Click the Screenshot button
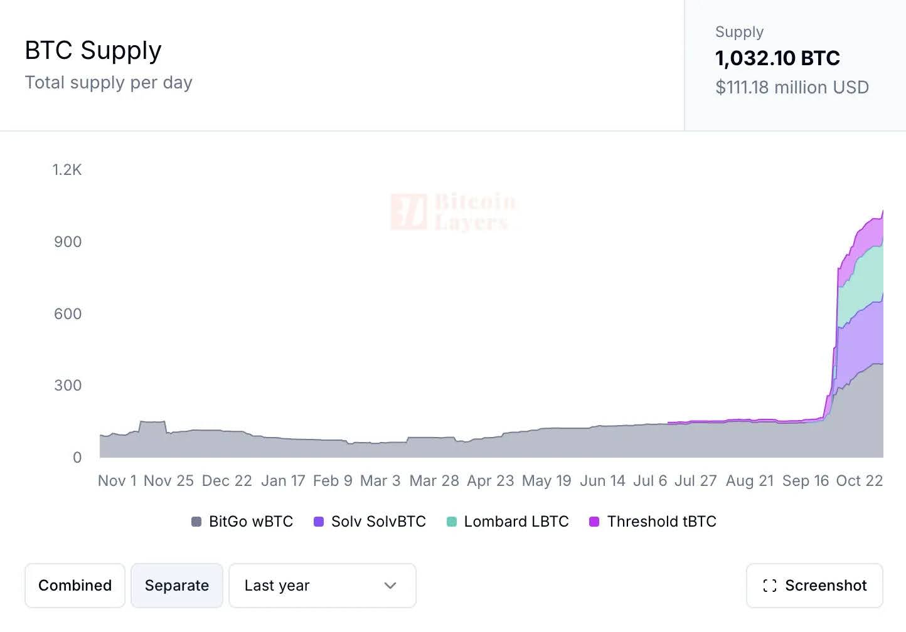Screen dimensions: 906x632 coord(814,585)
